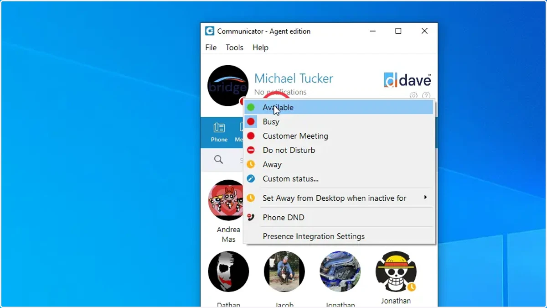This screenshot has width=547, height=308.
Task: Click the Communicator app icon in title bar
Action: click(x=210, y=31)
